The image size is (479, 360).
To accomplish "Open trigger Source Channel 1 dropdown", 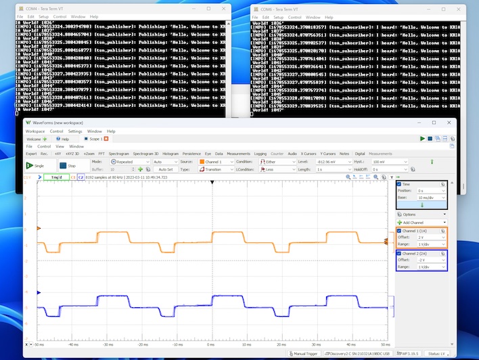I will (x=216, y=162).
